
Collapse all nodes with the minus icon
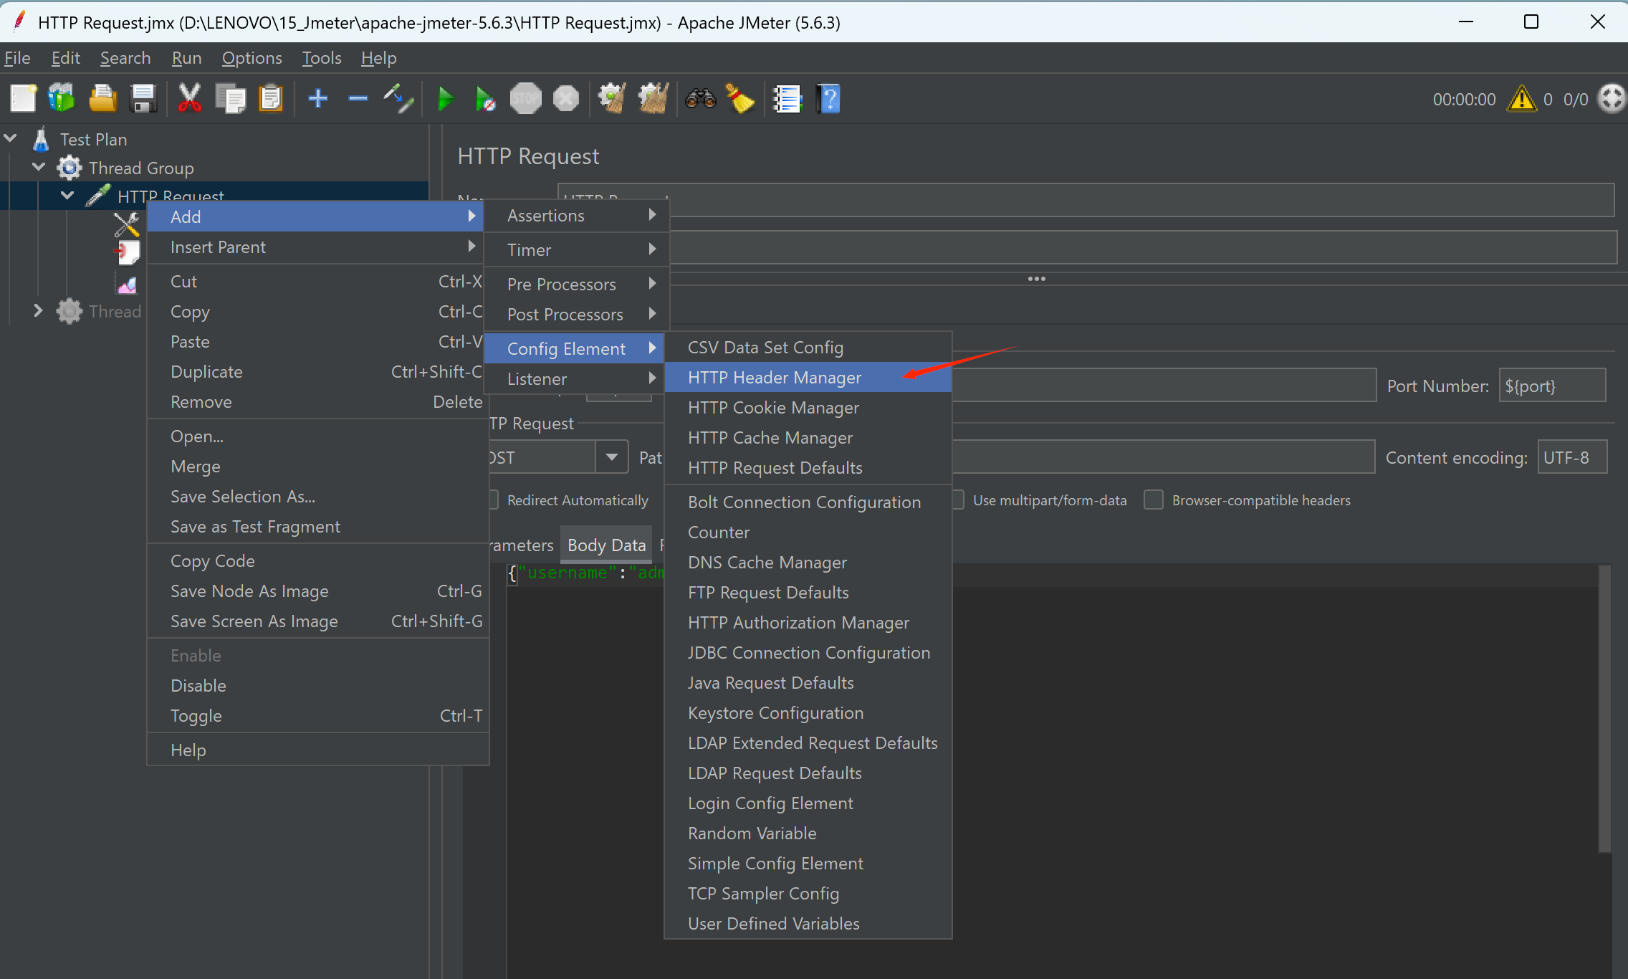click(x=358, y=99)
